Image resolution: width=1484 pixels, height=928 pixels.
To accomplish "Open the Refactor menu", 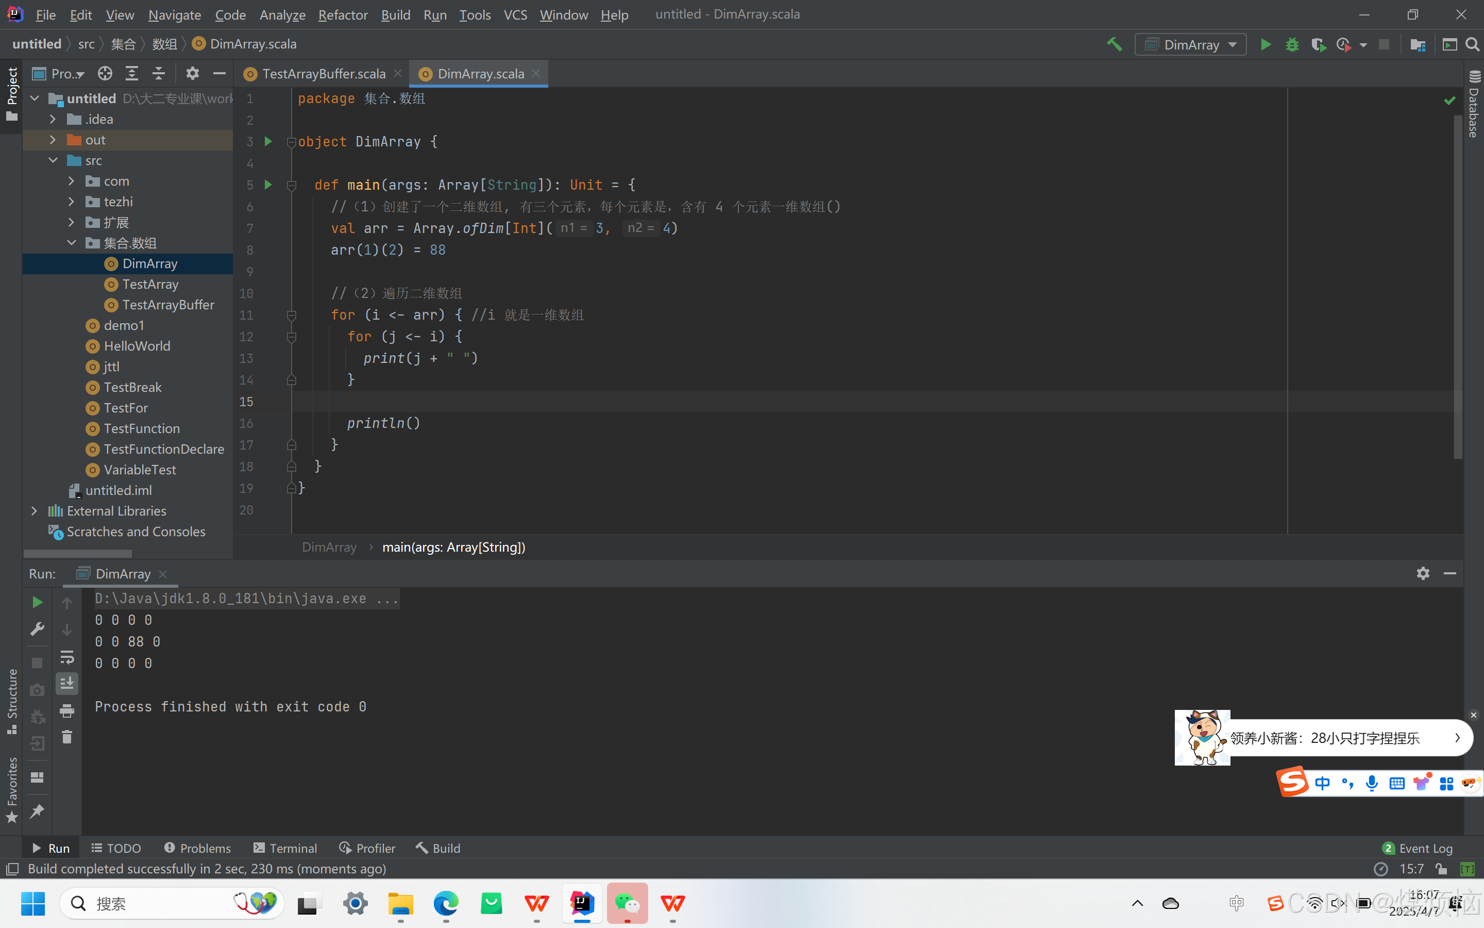I will tap(342, 15).
